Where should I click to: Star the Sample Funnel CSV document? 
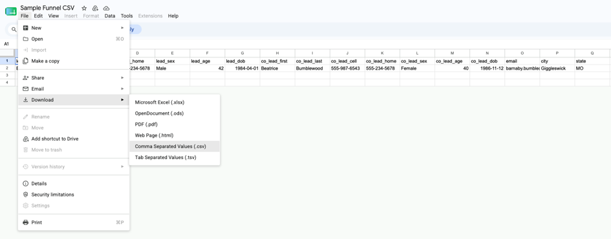[84, 8]
